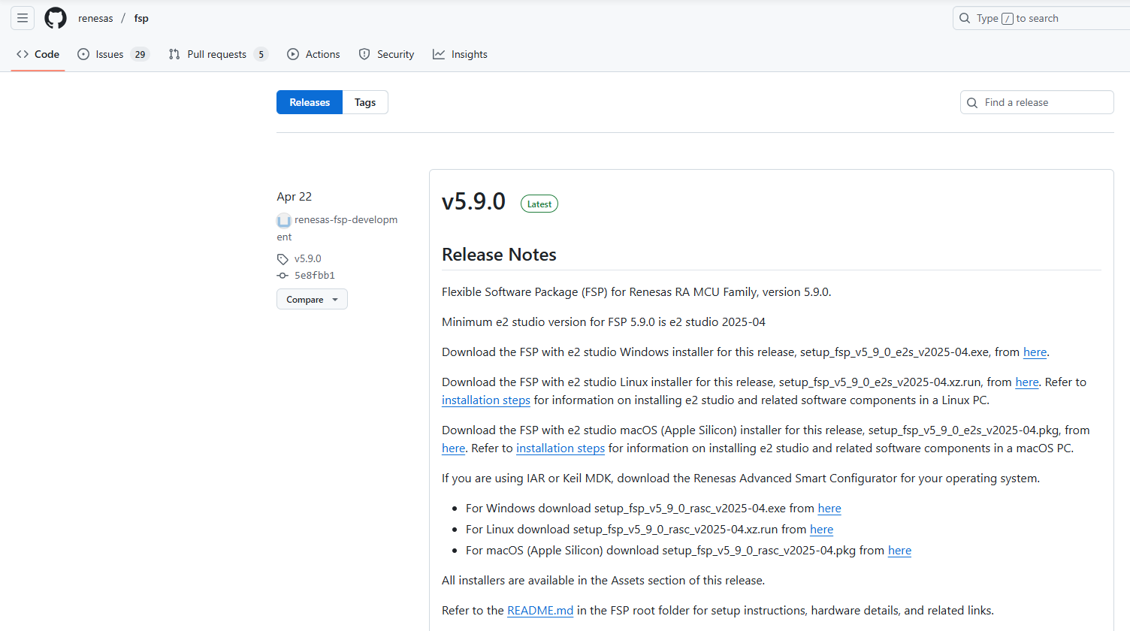1130x631 pixels.
Task: Open the Issues tab
Action: click(x=113, y=54)
